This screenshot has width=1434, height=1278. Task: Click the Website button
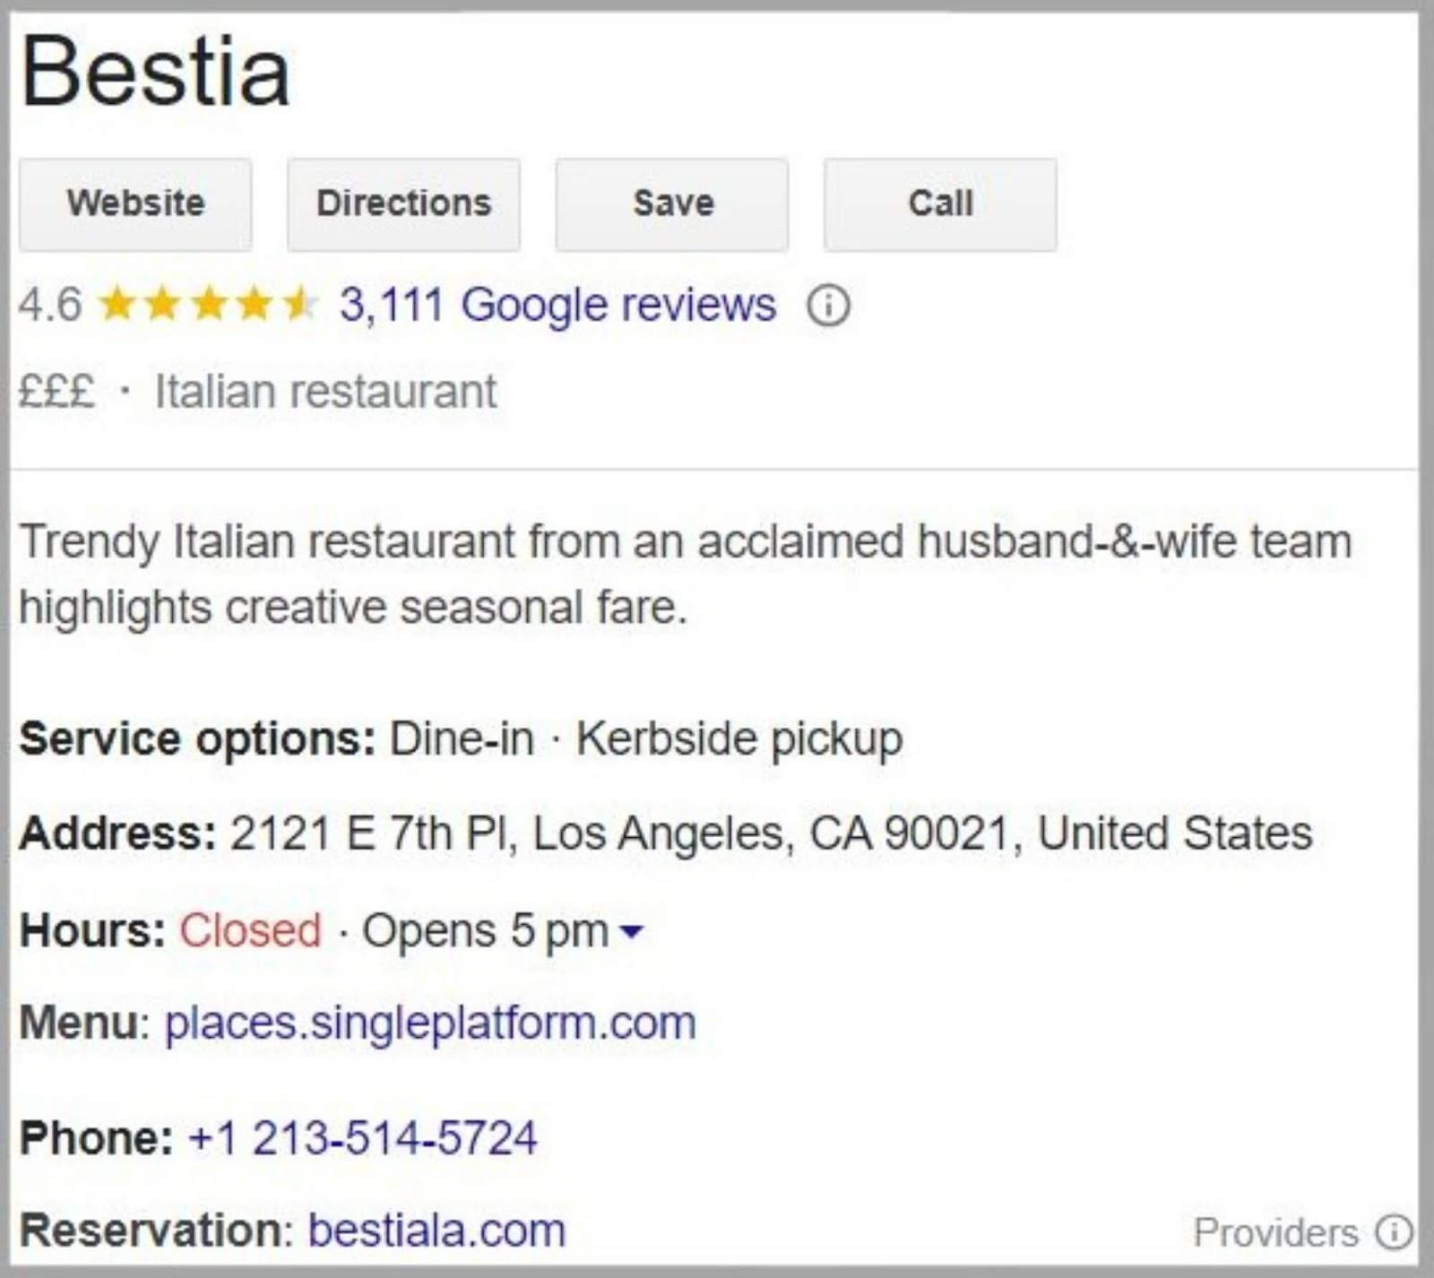(135, 203)
